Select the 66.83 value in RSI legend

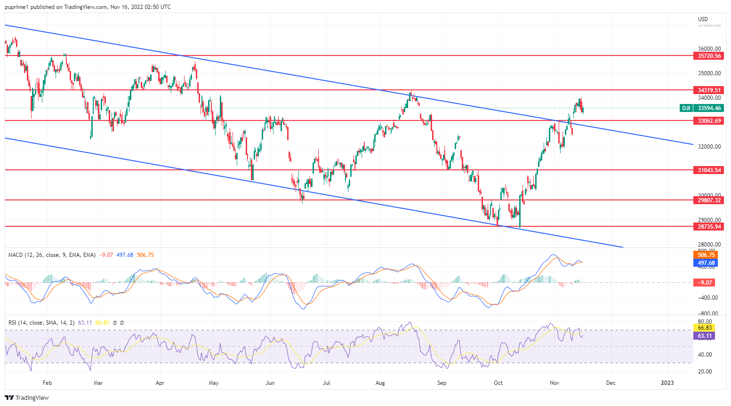click(x=102, y=323)
